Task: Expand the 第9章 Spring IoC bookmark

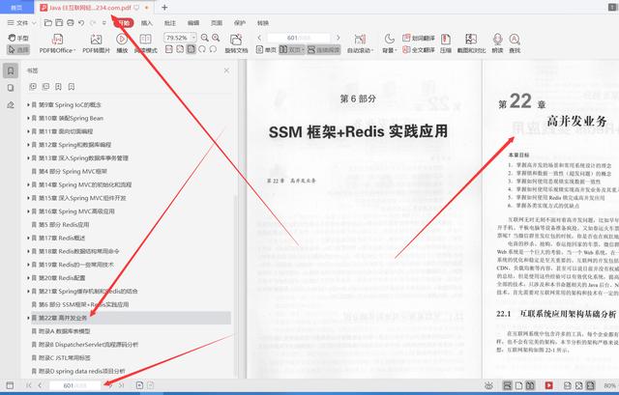Action: tap(28, 105)
